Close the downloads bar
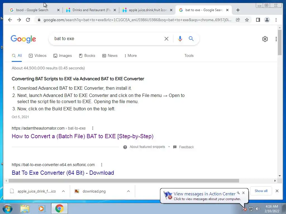The width and height of the screenshot is (286, 214). tap(277, 191)
